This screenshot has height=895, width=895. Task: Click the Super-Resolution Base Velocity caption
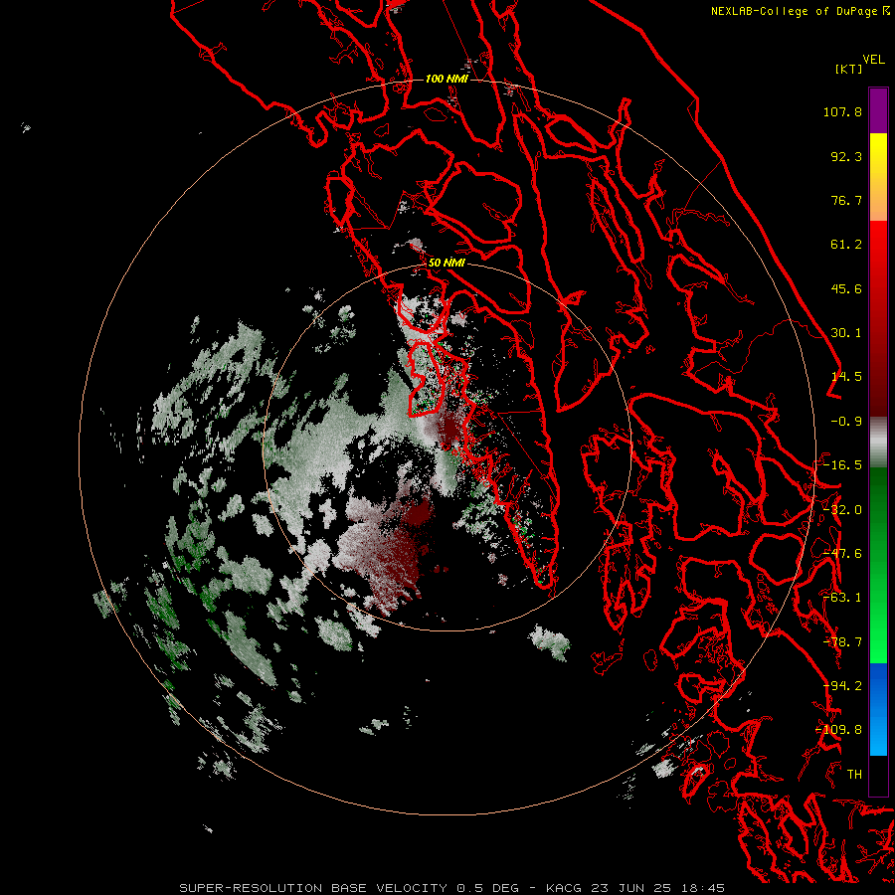452,888
